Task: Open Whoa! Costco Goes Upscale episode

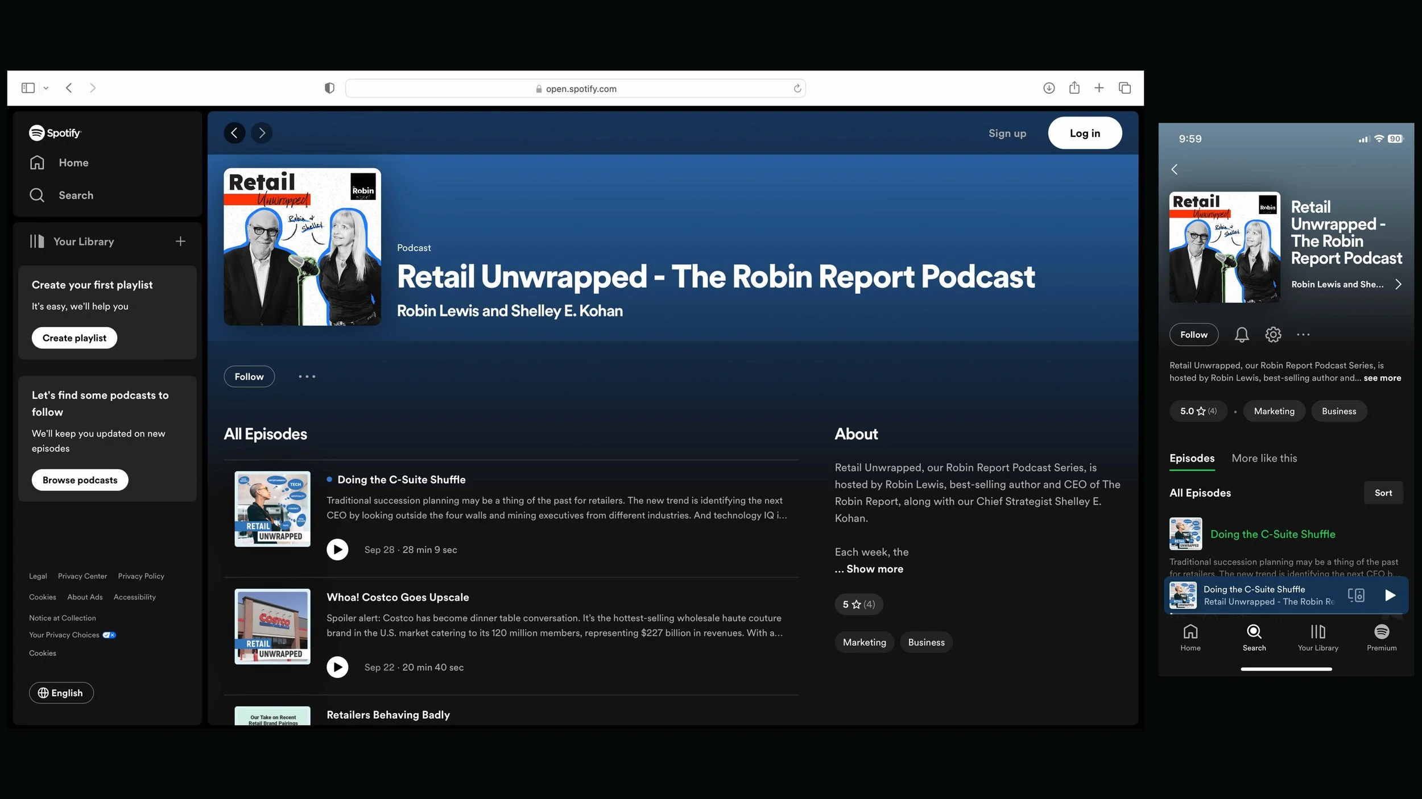Action: 398,598
